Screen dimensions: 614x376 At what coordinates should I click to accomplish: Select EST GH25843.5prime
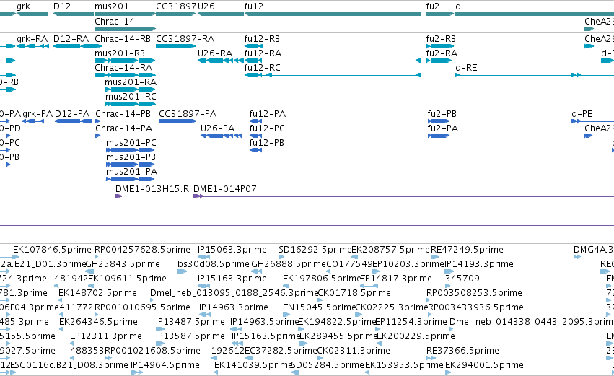coord(123,264)
